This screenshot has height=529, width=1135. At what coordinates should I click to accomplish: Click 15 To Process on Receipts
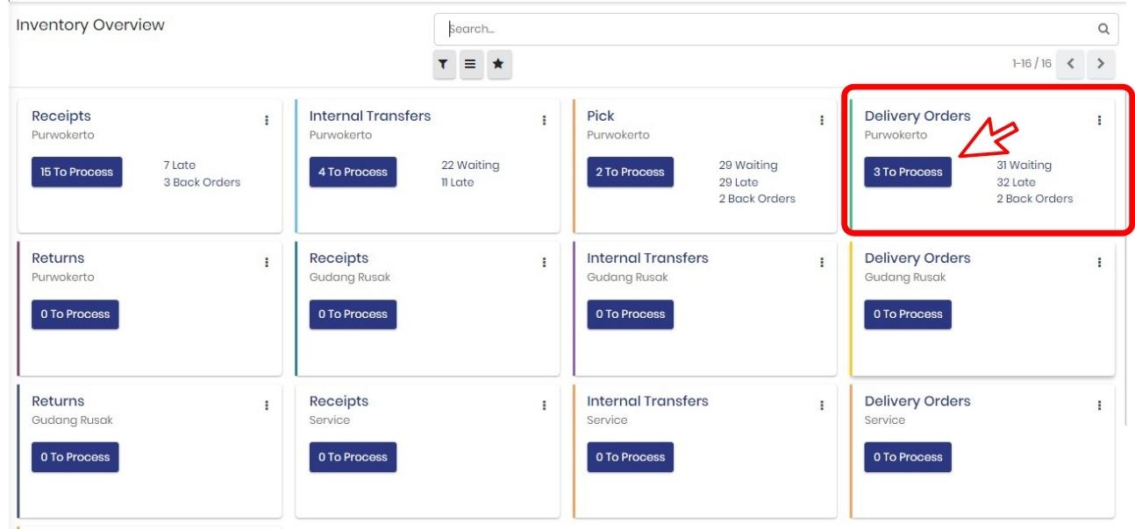(x=77, y=172)
